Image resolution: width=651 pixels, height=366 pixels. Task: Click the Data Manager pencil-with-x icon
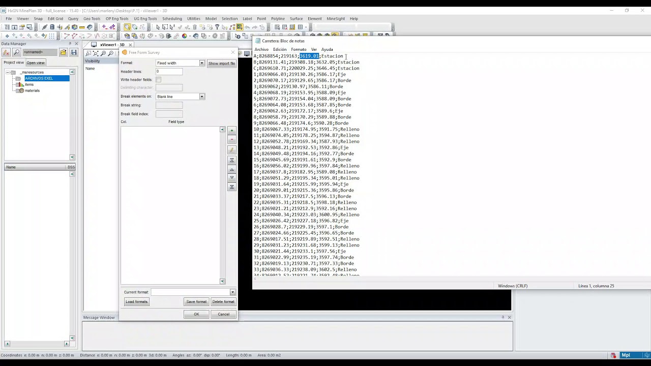coord(6,52)
